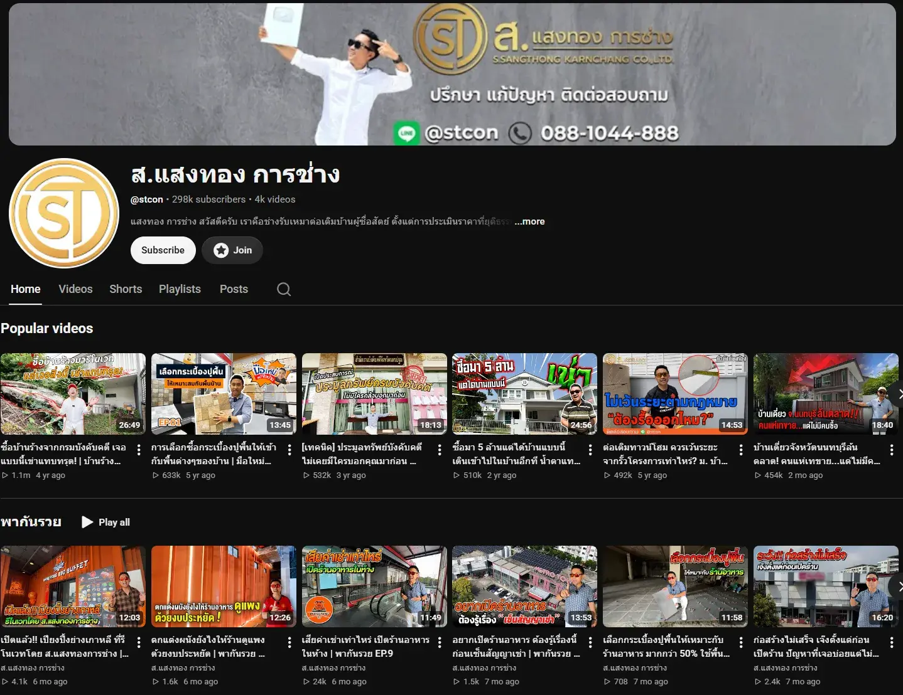Click channel name under the 4.1k views video
903x695 pixels.
pos(33,668)
